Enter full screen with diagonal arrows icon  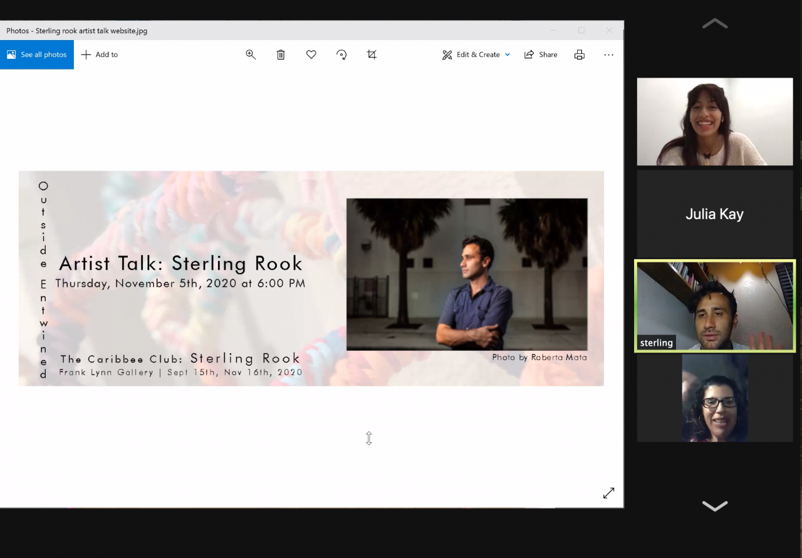click(x=608, y=493)
